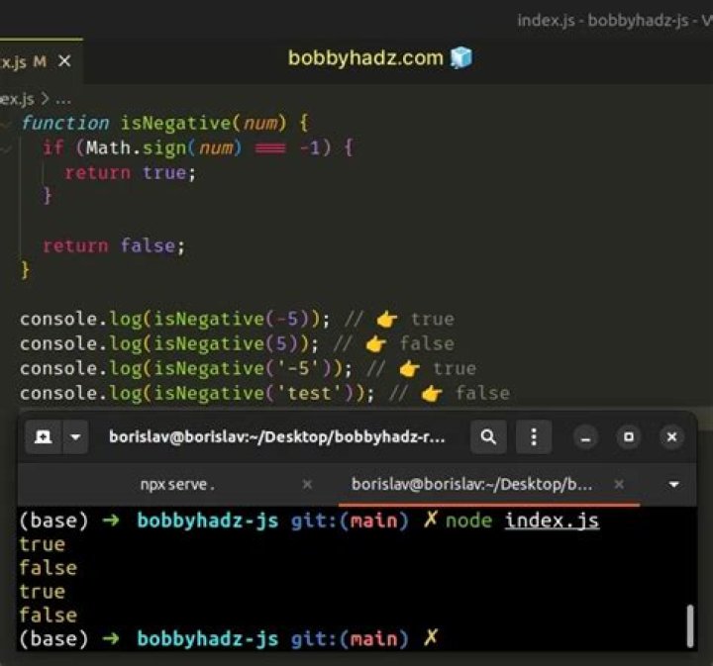This screenshot has height=666, width=713.
Task: Open a new terminal tab with the plus icon
Action: (44, 437)
